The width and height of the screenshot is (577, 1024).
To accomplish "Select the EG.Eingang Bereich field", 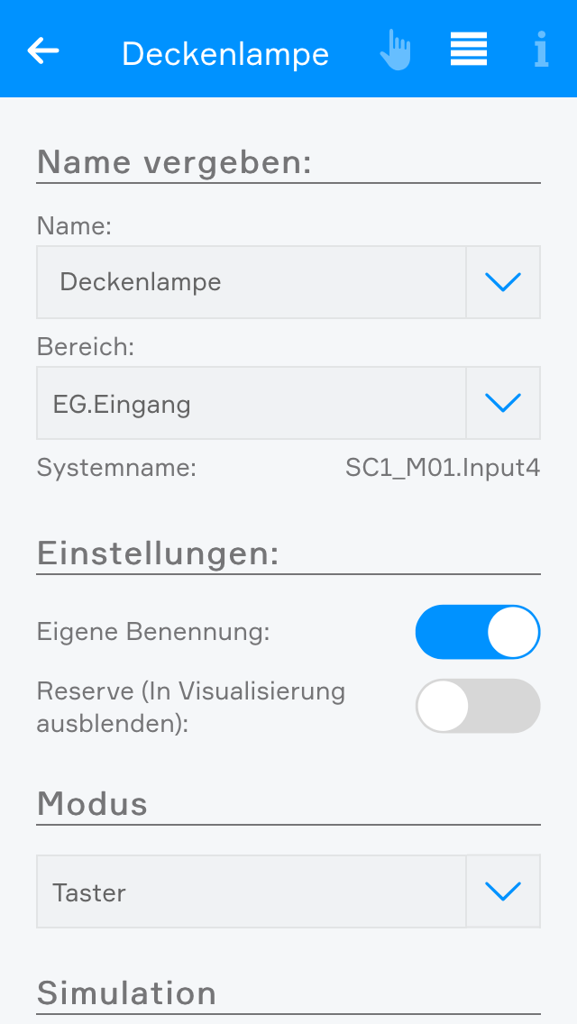I will (x=251, y=403).
